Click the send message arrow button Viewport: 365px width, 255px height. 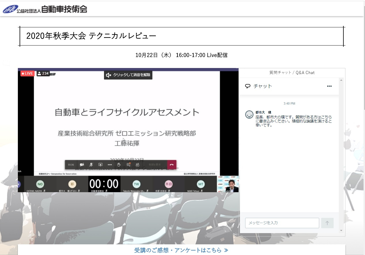click(327, 223)
